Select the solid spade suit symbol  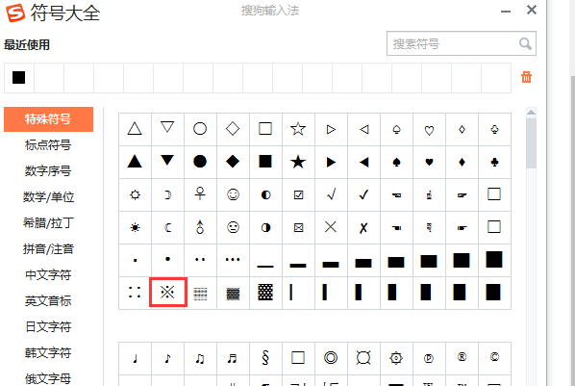396,162
